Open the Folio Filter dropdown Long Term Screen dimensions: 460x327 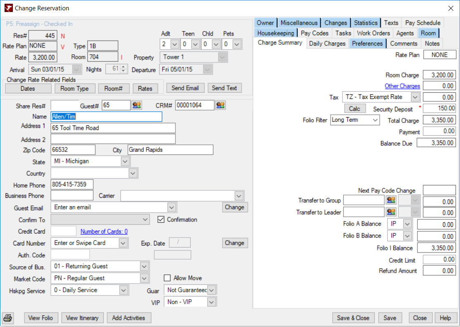pos(375,120)
